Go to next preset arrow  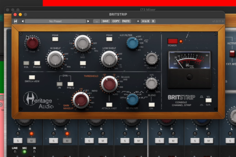(88, 21)
